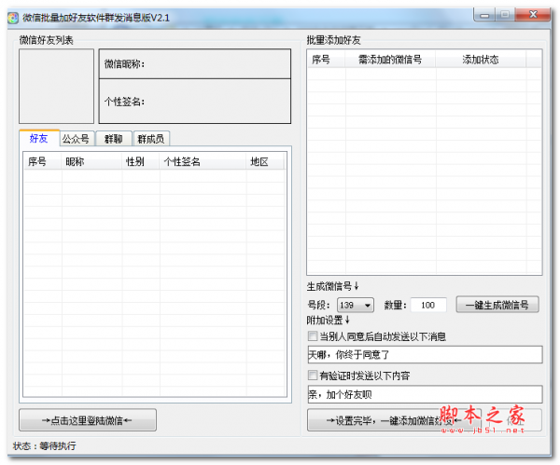Click 添加状态 column header
This screenshot has width=560, height=465.
[481, 60]
